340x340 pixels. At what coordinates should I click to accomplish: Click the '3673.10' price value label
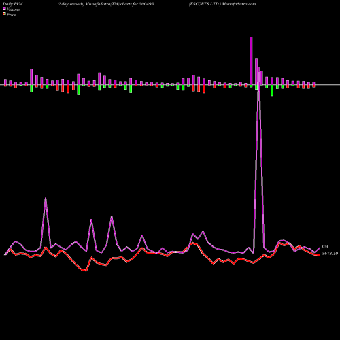click(330, 254)
